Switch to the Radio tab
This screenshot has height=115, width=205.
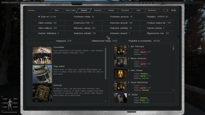[x=138, y=10]
